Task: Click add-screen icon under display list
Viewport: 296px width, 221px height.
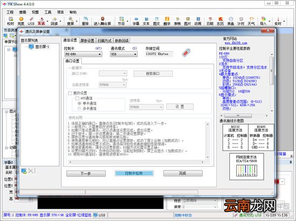Action: click(x=24, y=171)
